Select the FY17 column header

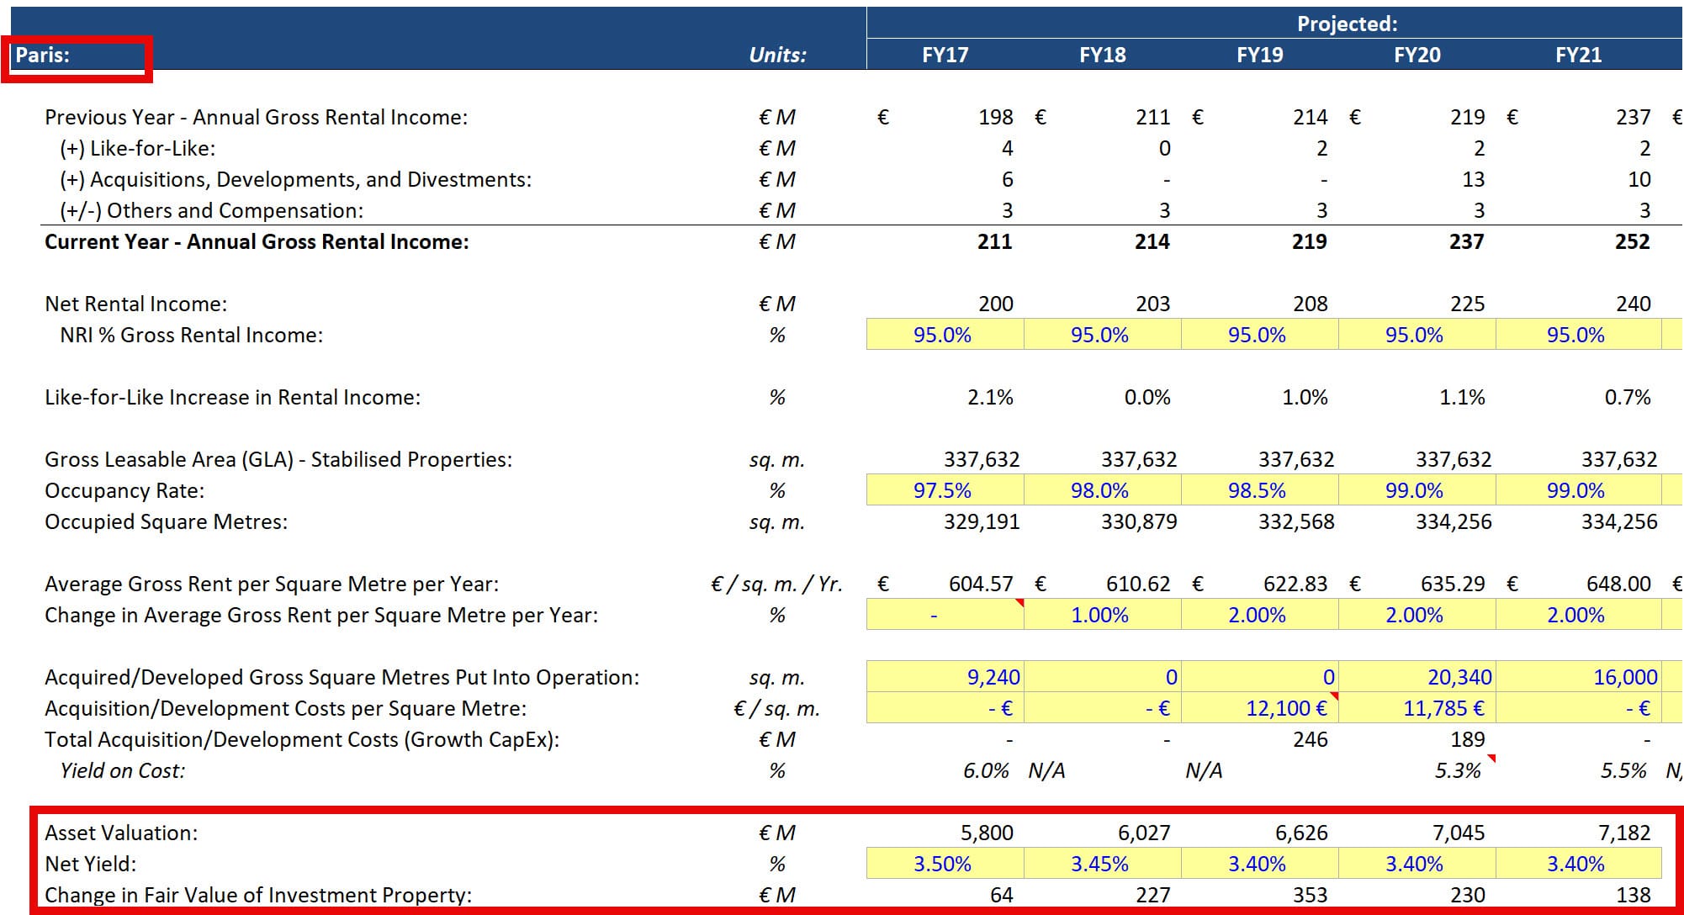coord(944,56)
